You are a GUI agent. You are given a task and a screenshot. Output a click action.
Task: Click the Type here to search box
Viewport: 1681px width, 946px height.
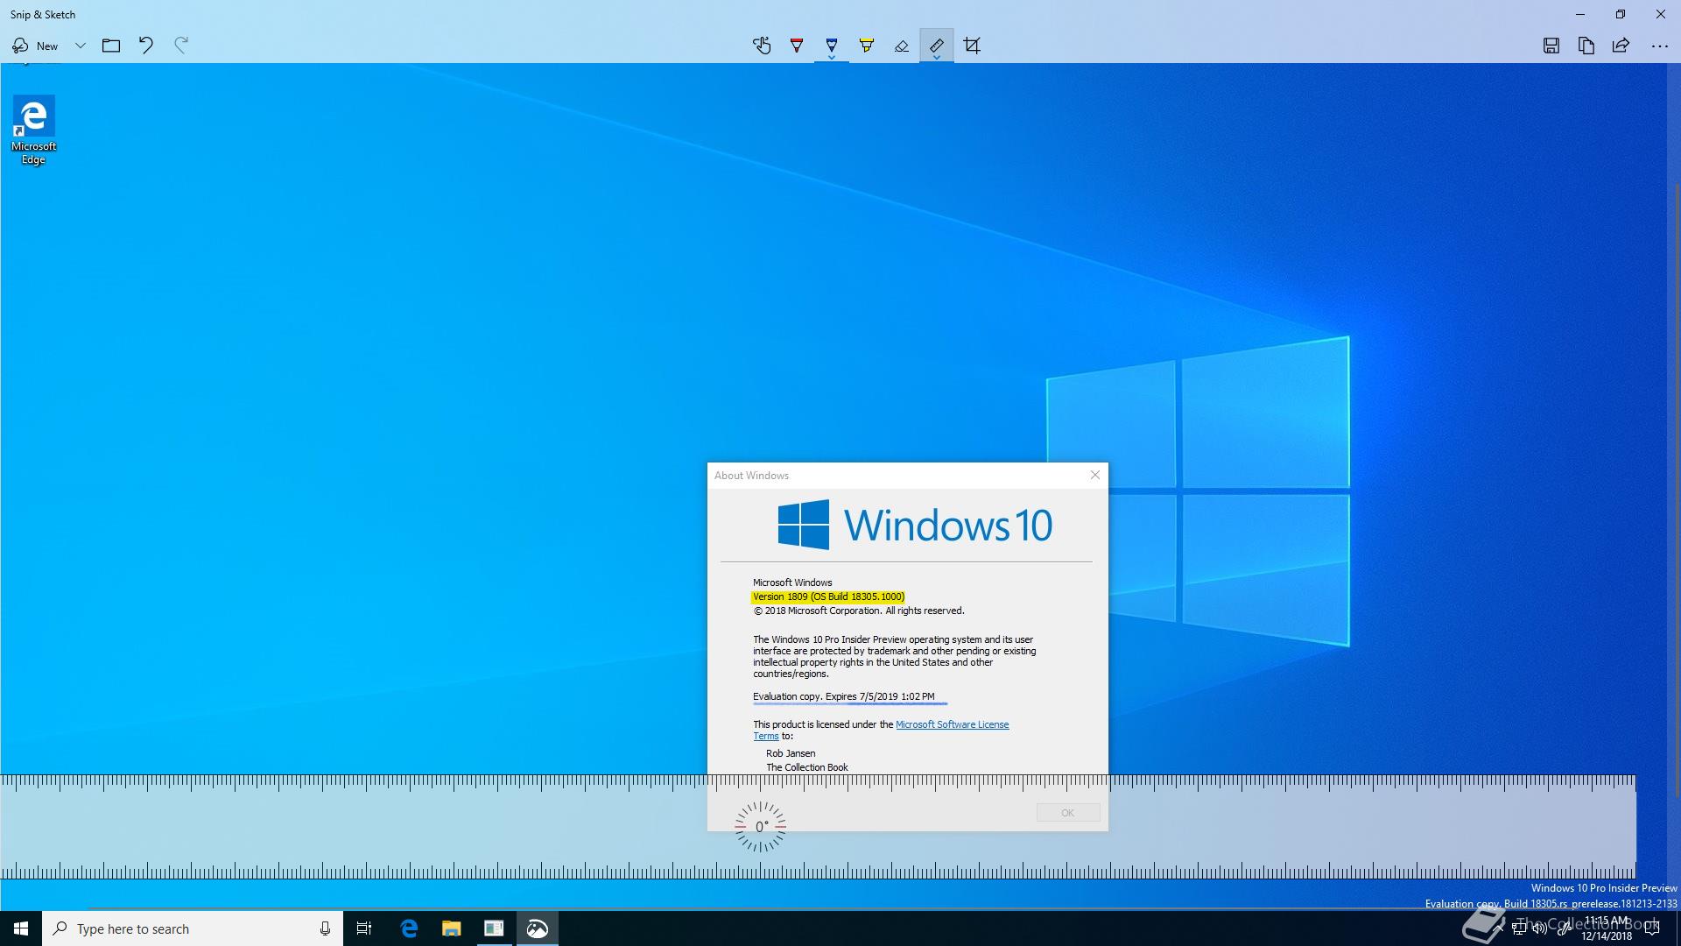[193, 928]
